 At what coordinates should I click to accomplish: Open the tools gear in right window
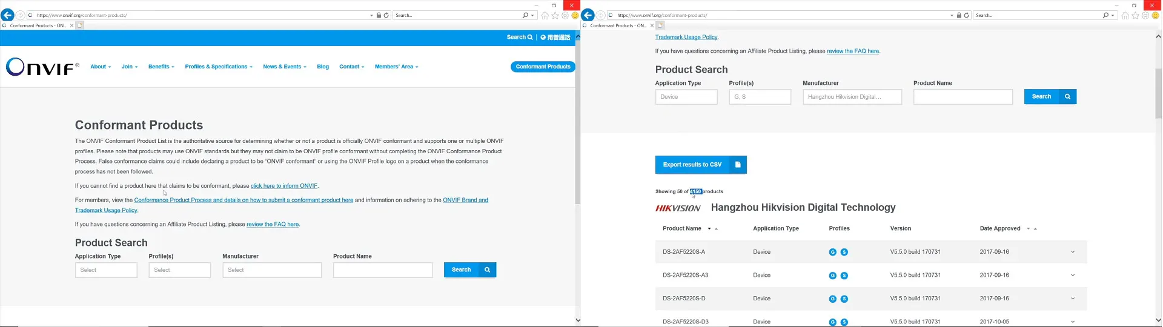point(1145,16)
